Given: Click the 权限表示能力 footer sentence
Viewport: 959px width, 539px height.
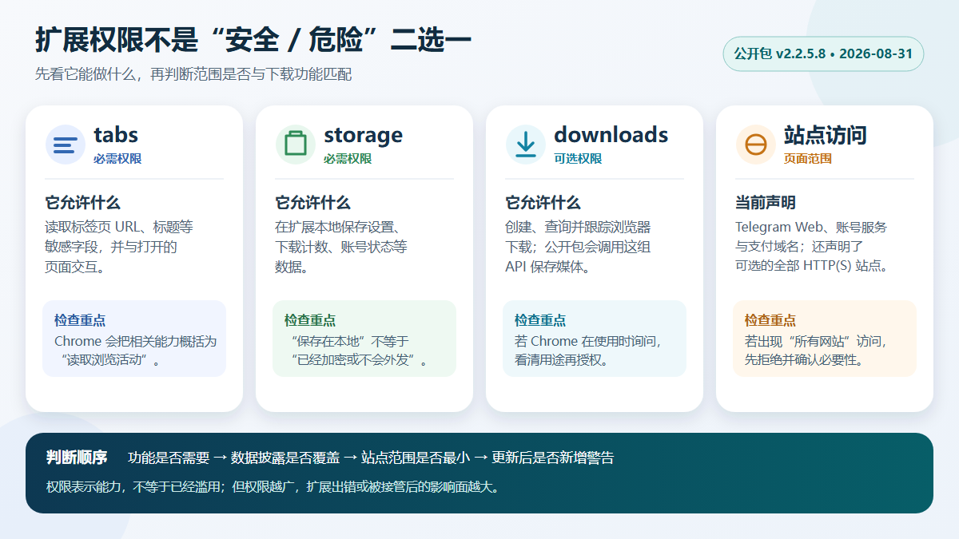Looking at the screenshot, I should click(273, 487).
